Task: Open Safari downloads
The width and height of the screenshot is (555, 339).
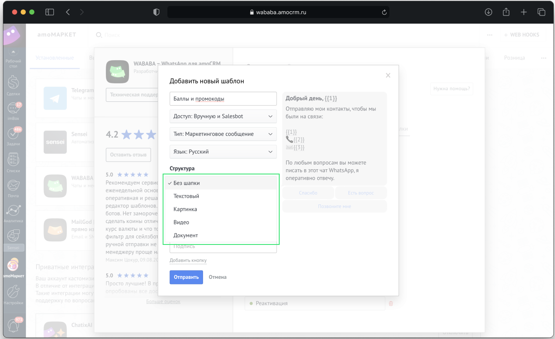Action: coord(488,12)
